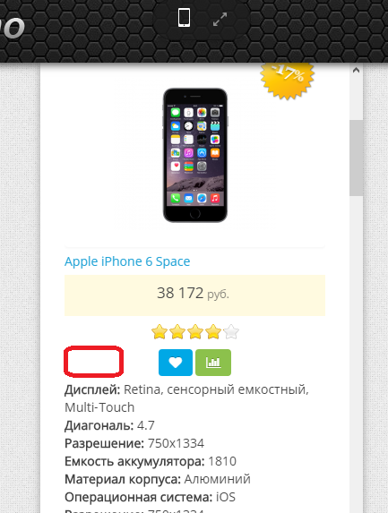Open the iPhone product image
Screen dimensions: 388x513
pos(195,155)
